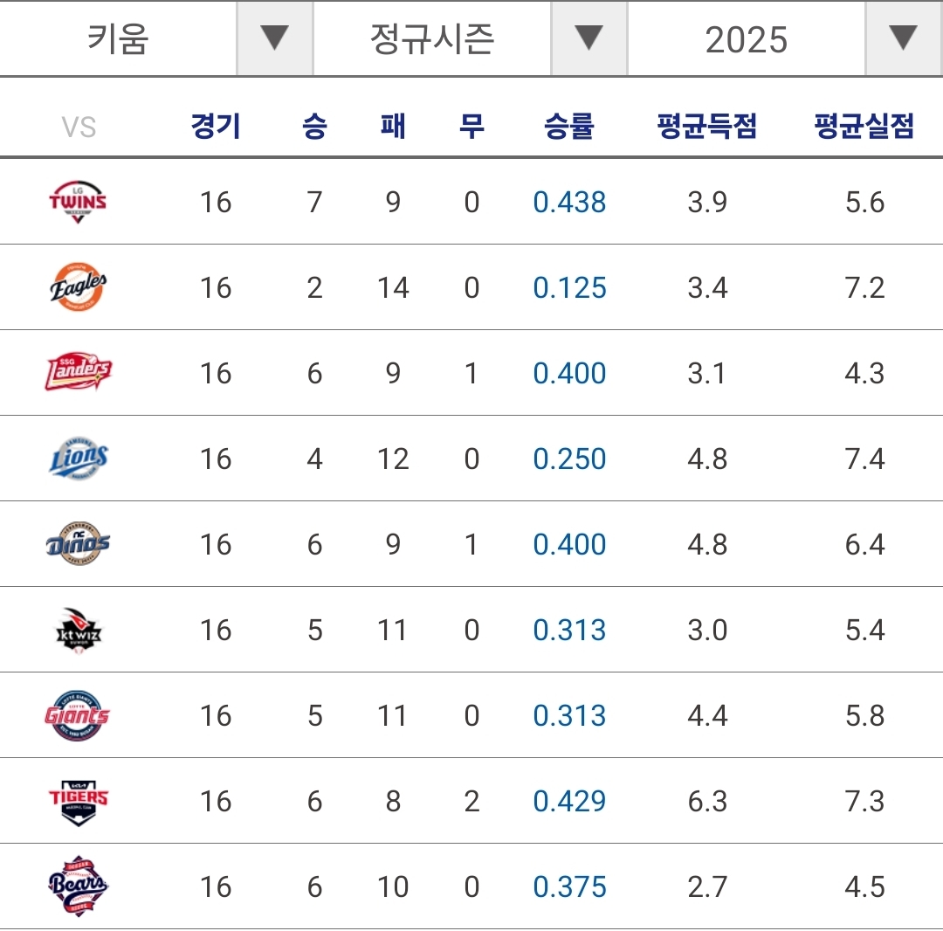943x931 pixels.
Task: Click the KT Wiz team logo
Action: pos(79,630)
